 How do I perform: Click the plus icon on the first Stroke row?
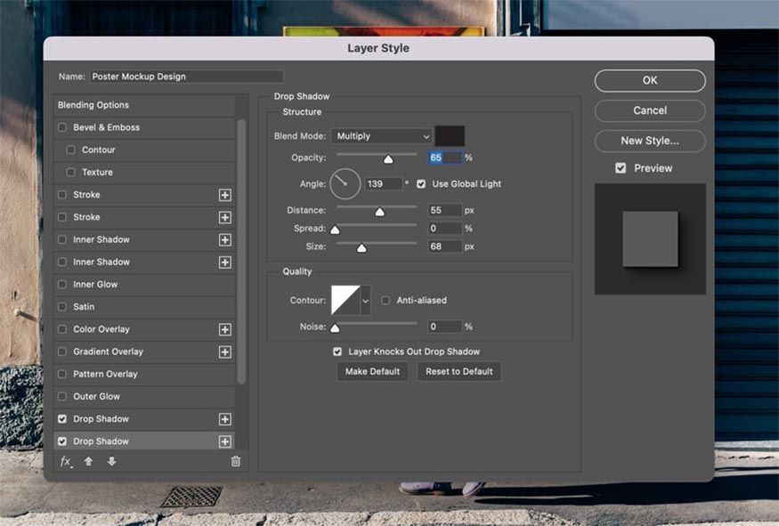coord(225,195)
